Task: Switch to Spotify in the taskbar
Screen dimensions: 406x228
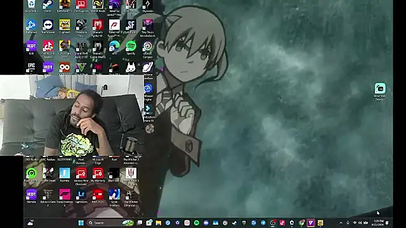Action: (x=197, y=223)
